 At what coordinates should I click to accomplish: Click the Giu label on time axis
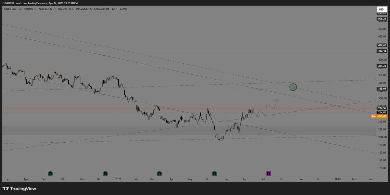(207, 179)
